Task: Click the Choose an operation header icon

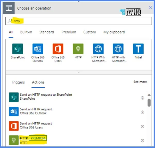Action: coord(9,8)
